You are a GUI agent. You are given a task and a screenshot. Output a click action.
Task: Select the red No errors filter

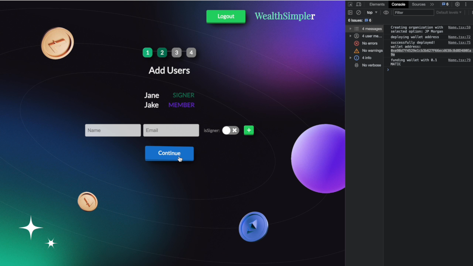click(365, 43)
